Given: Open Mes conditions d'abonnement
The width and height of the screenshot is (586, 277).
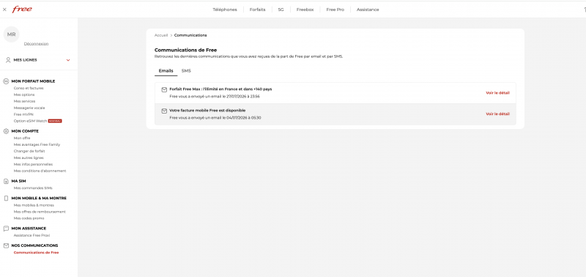Looking at the screenshot, I should click(40, 171).
